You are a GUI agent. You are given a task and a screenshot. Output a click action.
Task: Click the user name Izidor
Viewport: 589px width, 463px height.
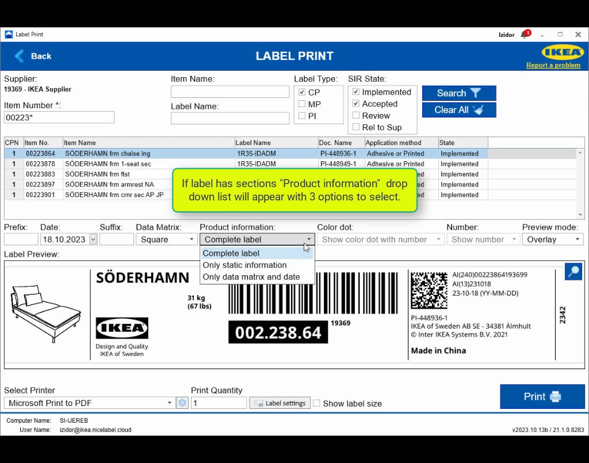tap(506, 35)
